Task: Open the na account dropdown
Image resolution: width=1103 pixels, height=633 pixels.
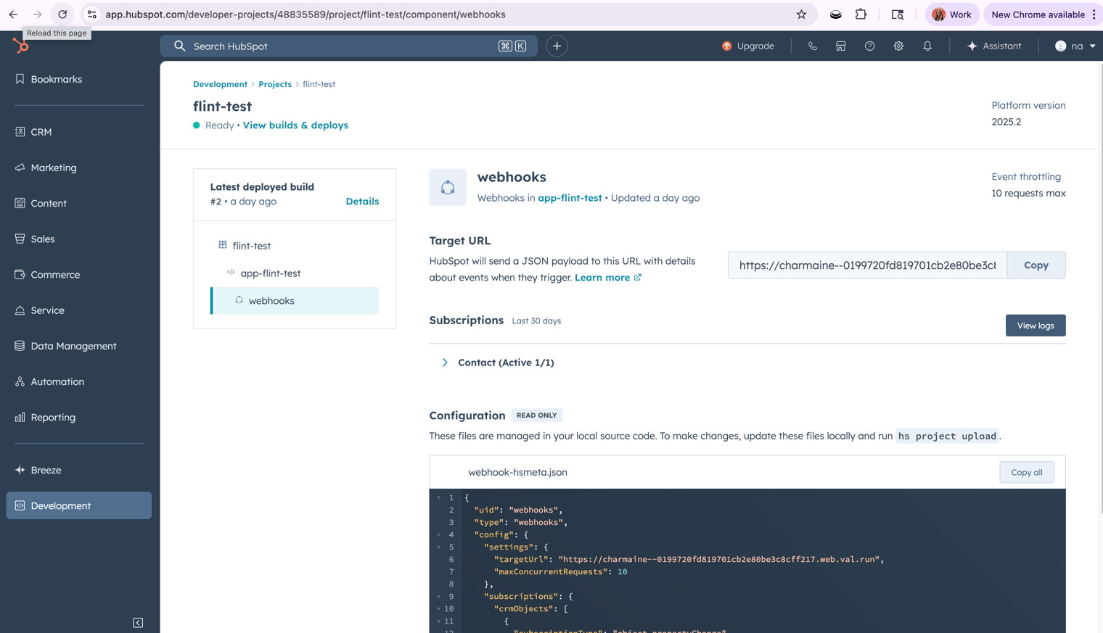Action: (1075, 46)
